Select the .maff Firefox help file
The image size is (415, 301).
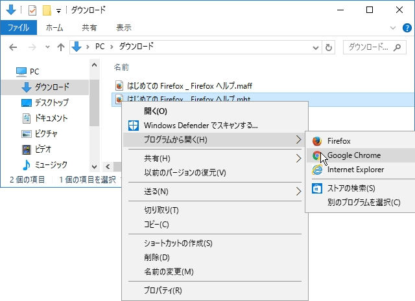coord(189,86)
